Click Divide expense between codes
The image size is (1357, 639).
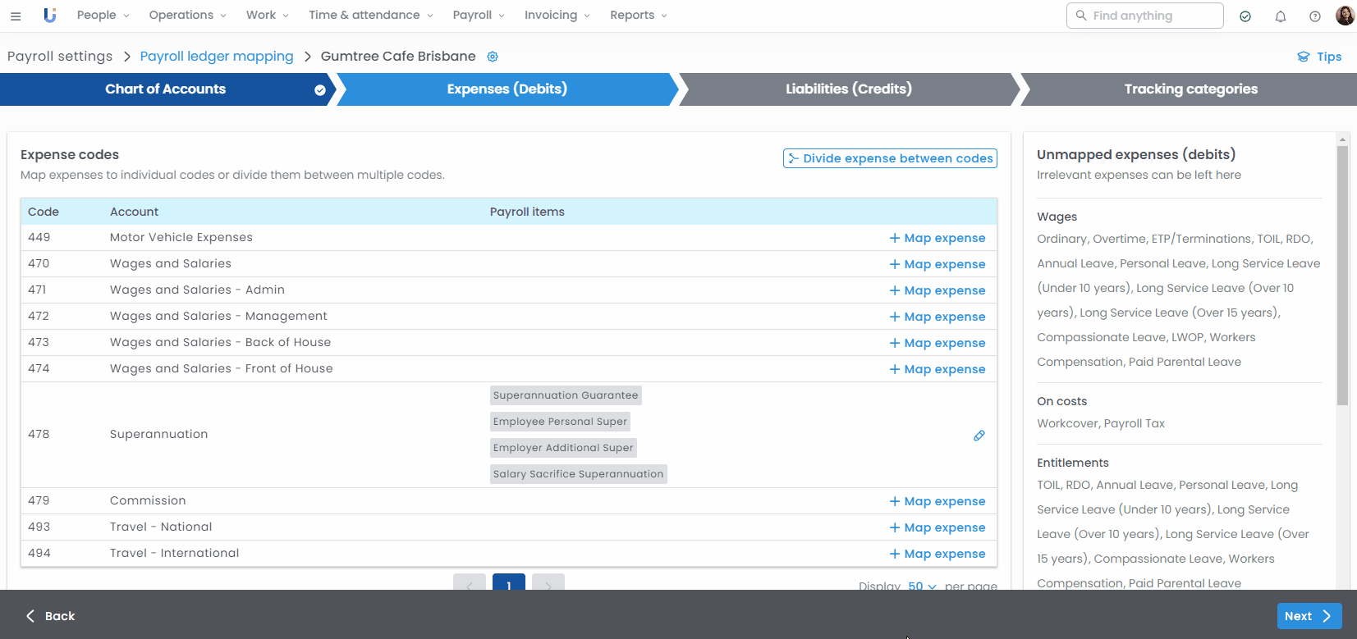pos(890,158)
